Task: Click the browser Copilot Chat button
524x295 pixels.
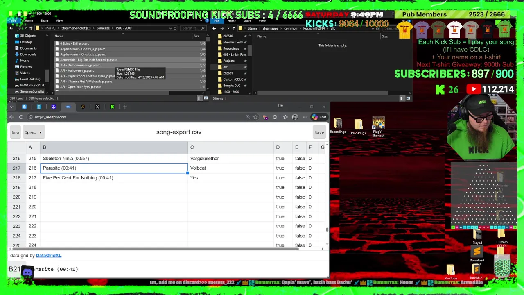Action: pyautogui.click(x=319, y=117)
